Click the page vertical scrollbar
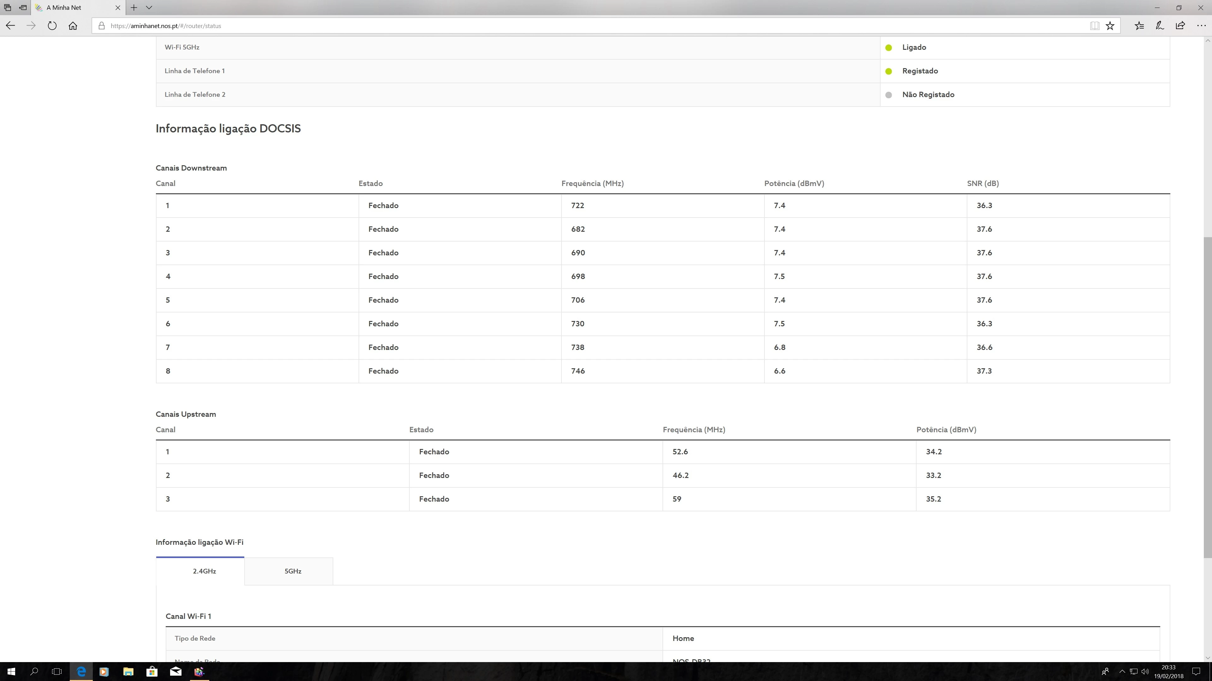 (x=1207, y=397)
